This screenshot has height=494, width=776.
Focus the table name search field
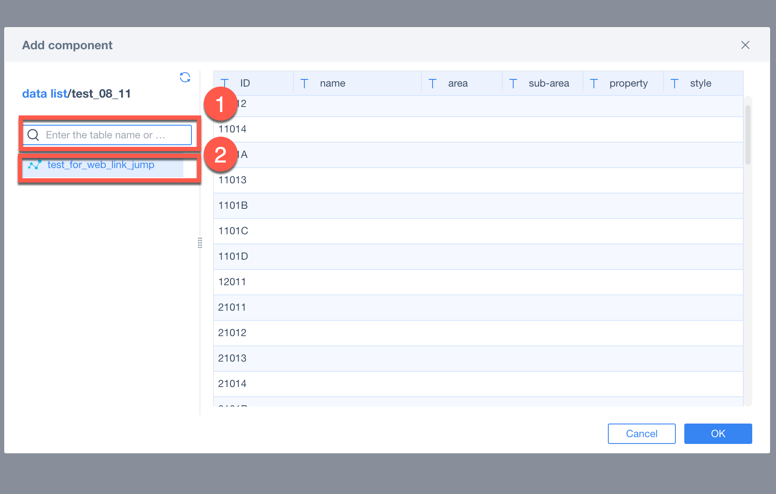(107, 135)
